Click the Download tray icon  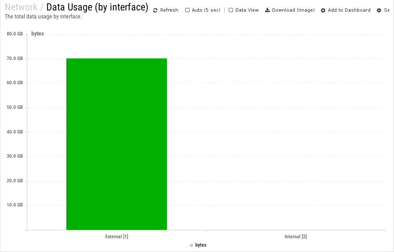pyautogui.click(x=268, y=10)
